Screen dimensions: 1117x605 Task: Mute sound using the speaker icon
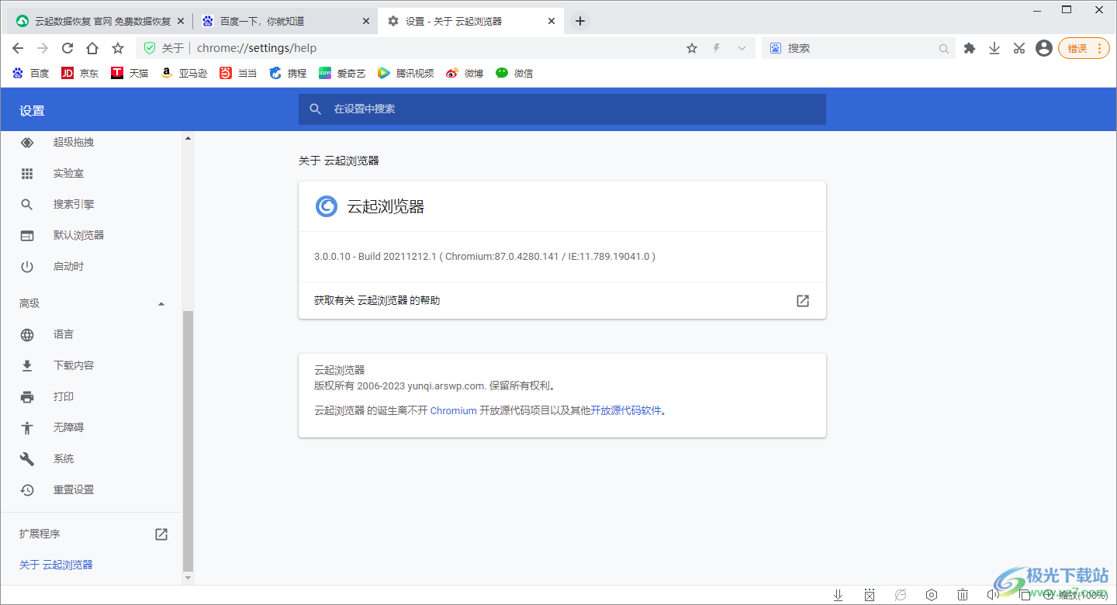pyautogui.click(x=993, y=595)
